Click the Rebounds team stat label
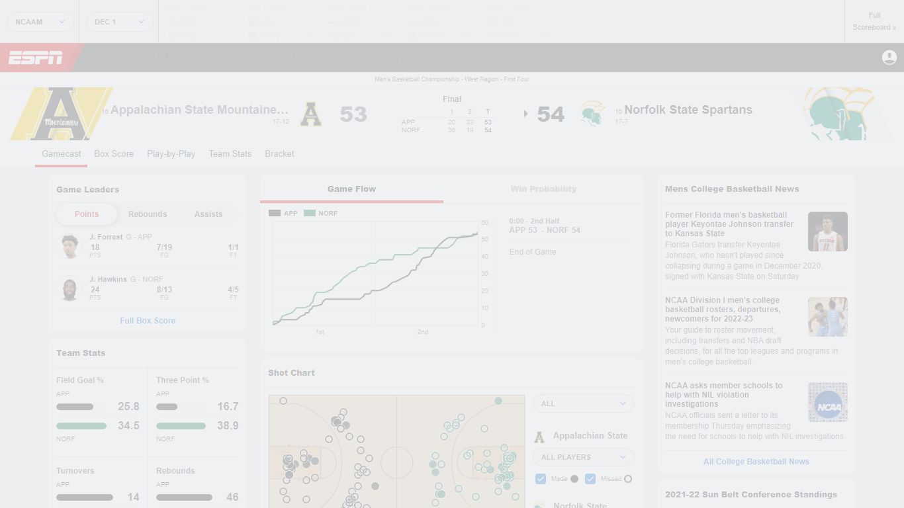 coord(175,471)
